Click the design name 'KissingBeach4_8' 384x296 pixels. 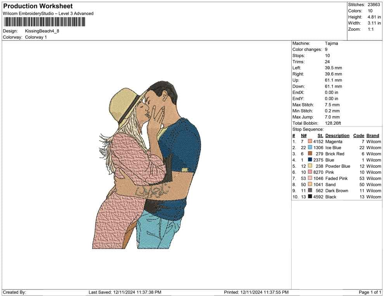[x=42, y=31]
